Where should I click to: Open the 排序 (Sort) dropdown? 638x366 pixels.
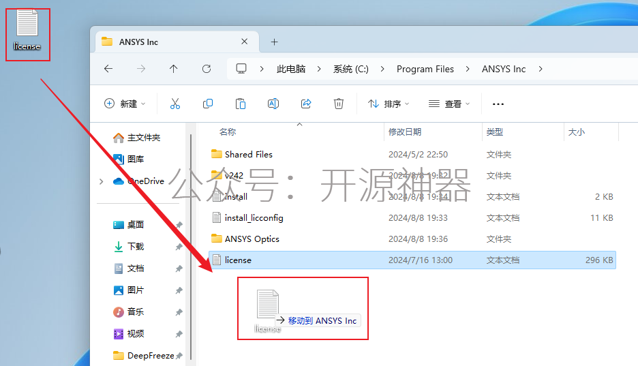click(x=389, y=104)
